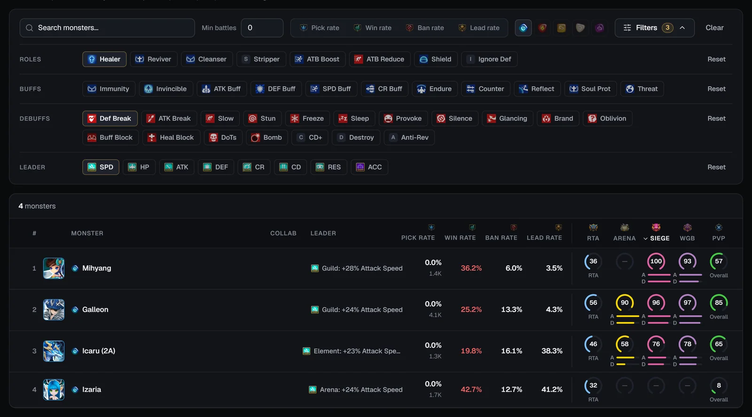Reset the LEADER filter row
The image size is (752, 417).
(x=716, y=167)
